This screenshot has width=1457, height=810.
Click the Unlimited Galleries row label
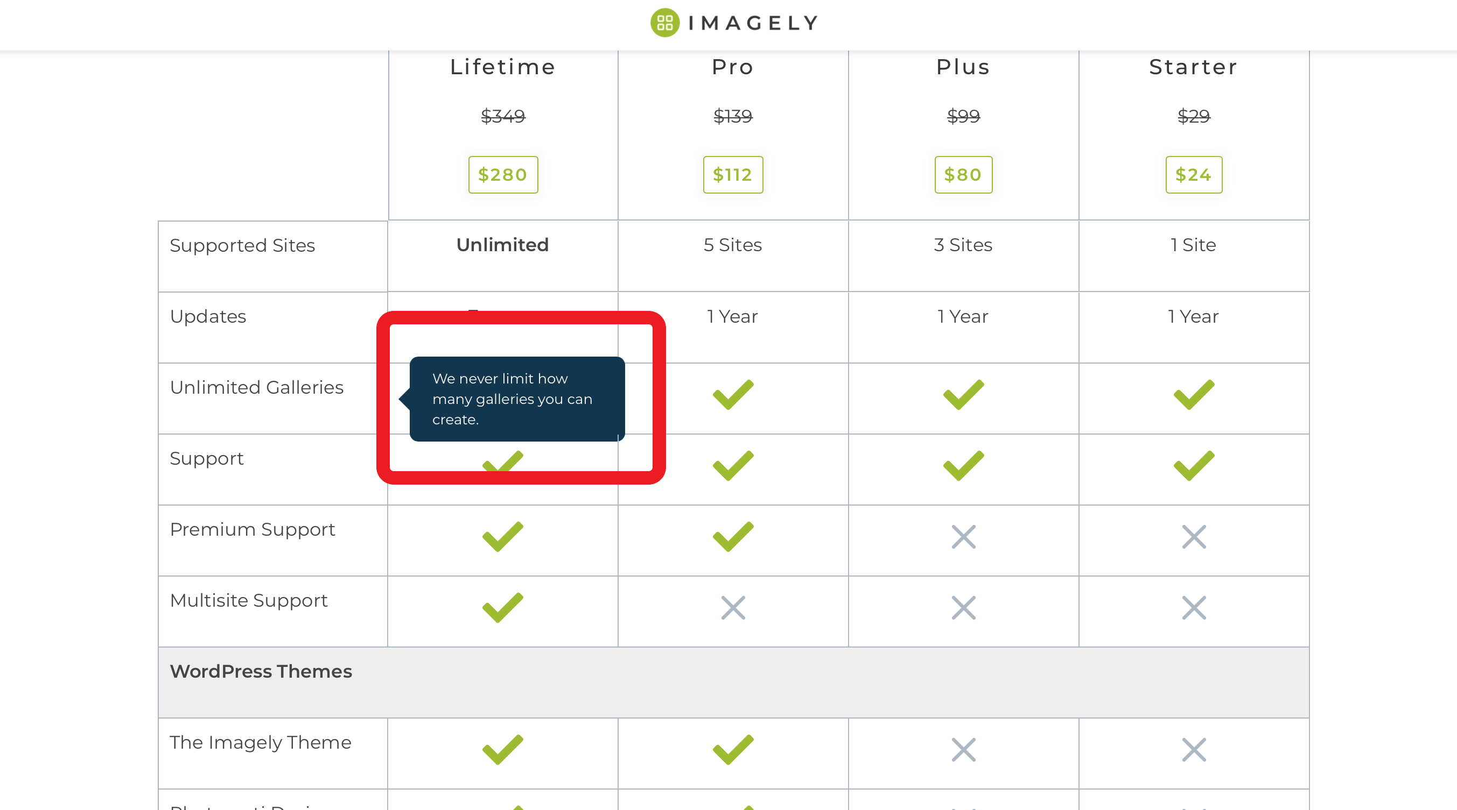[x=256, y=387]
